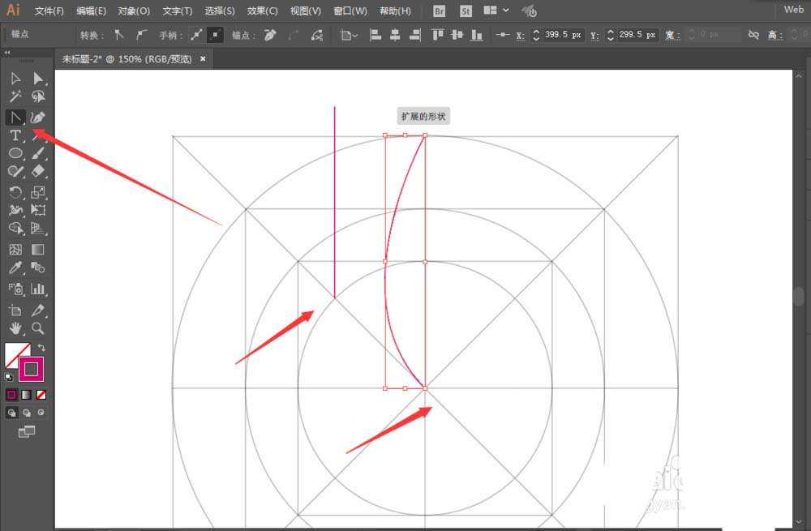Image resolution: width=811 pixels, height=531 pixels.
Task: Select the Column Graph tool
Action: tap(38, 289)
